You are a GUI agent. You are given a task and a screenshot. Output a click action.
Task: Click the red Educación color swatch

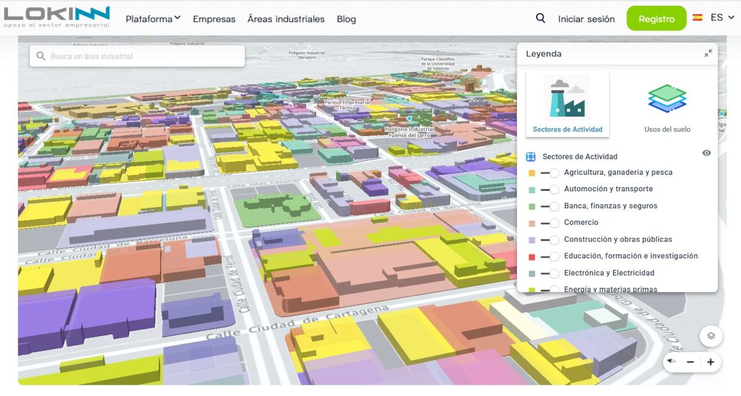pyautogui.click(x=531, y=256)
